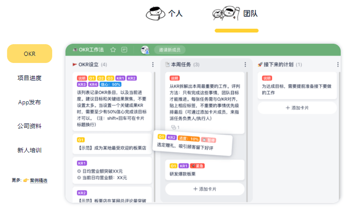Click the KR4 label in first OKR card
The image size is (352, 214).
coord(93,84)
